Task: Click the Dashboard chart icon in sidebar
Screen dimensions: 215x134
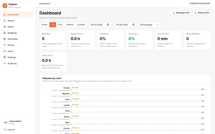Action: tap(5, 15)
